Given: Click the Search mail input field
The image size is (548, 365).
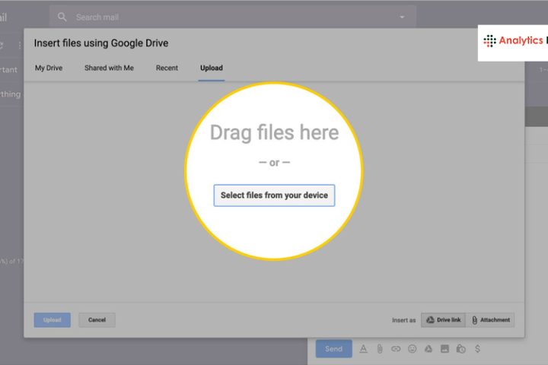Looking at the screenshot, I should click(x=228, y=17).
